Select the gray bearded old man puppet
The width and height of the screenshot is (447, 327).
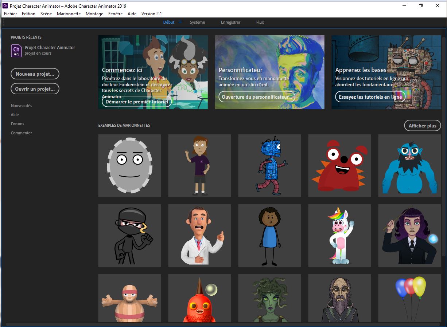point(339,298)
